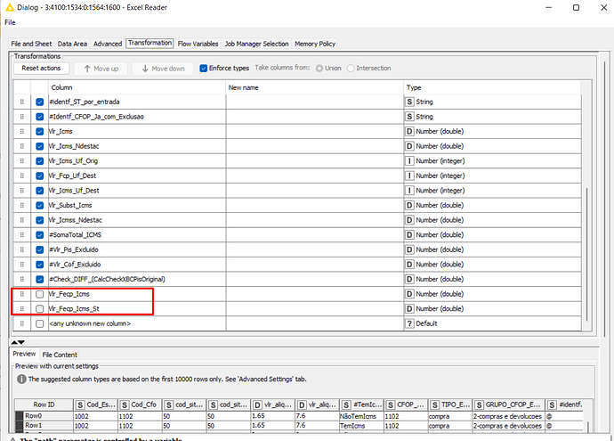Switch to Data Area tab
Viewport: 614px width, 441px height.
tap(72, 44)
